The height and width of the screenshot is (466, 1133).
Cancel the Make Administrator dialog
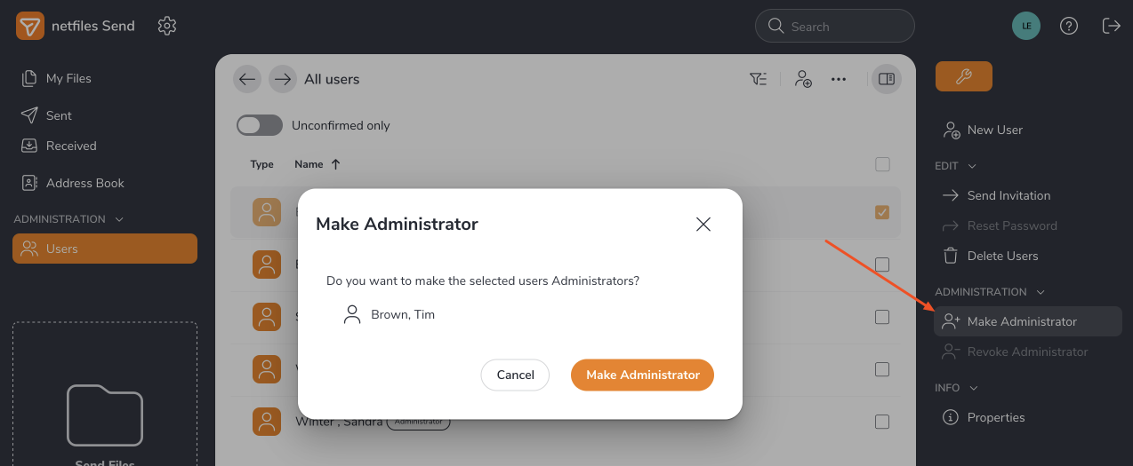point(515,375)
